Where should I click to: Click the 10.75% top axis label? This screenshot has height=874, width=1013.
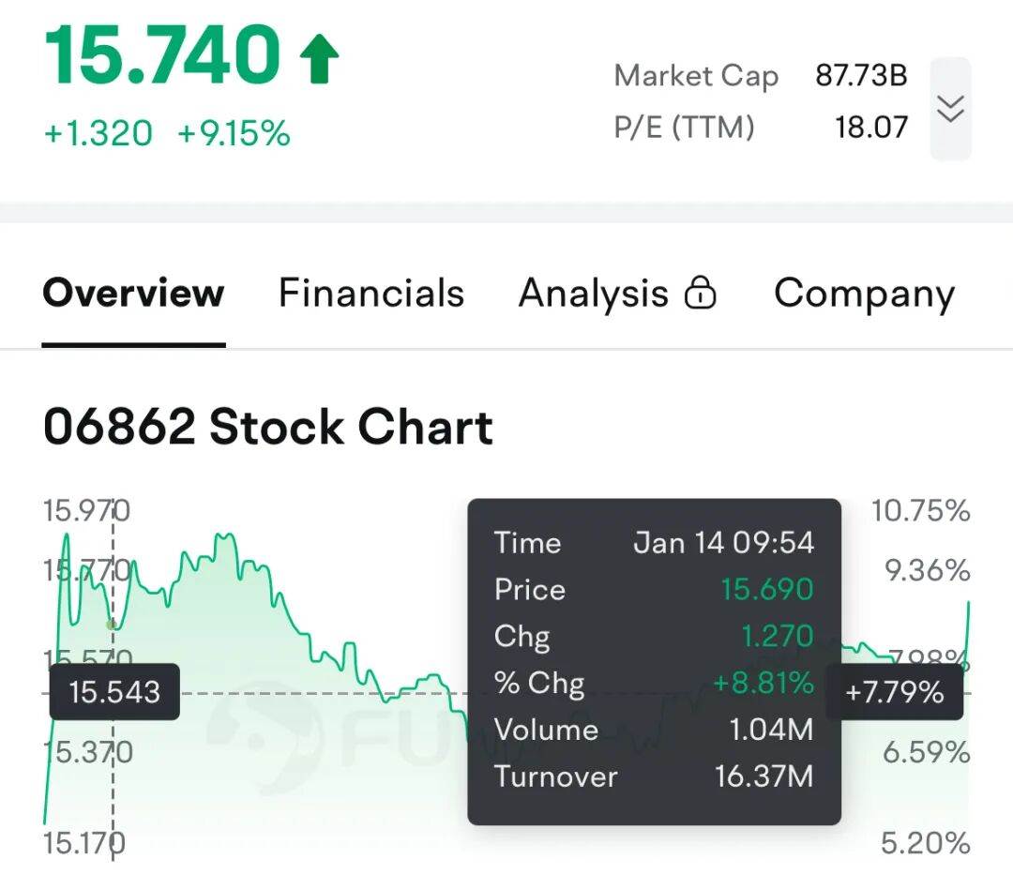[920, 511]
